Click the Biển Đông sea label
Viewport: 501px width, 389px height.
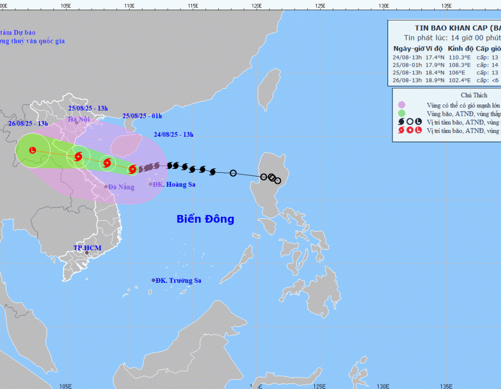(205, 219)
